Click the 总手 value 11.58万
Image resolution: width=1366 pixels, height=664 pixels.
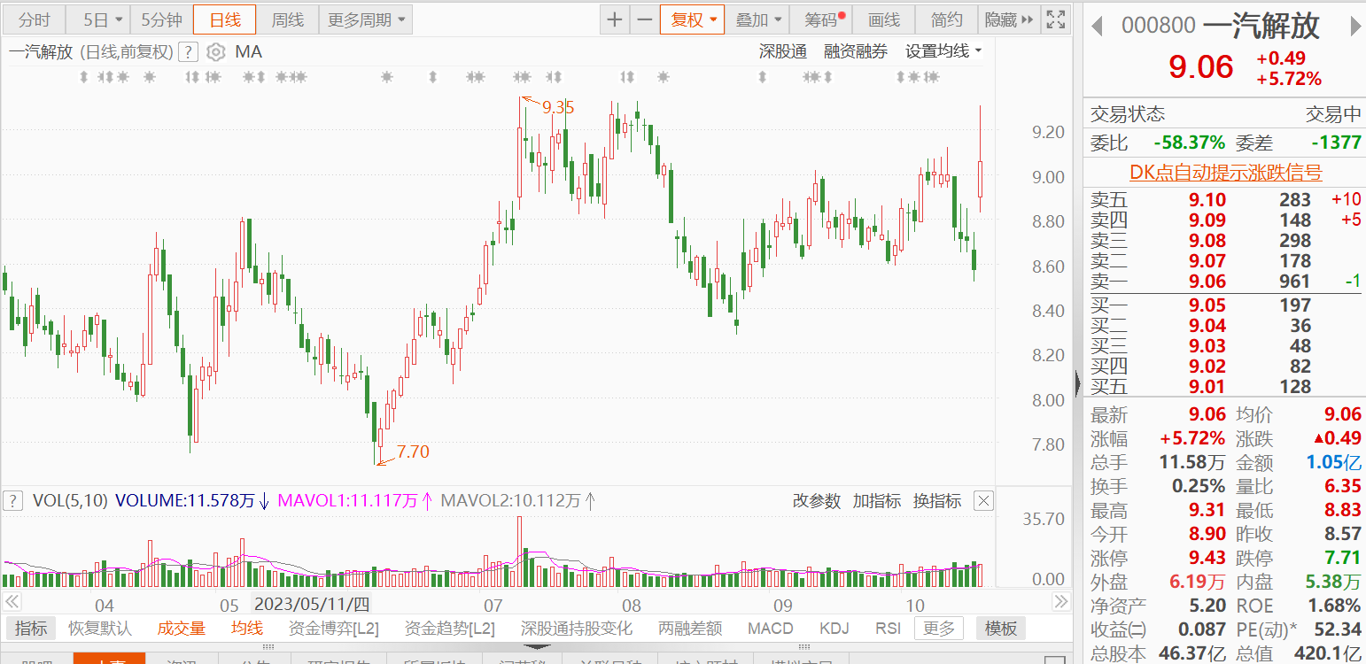click(1192, 462)
